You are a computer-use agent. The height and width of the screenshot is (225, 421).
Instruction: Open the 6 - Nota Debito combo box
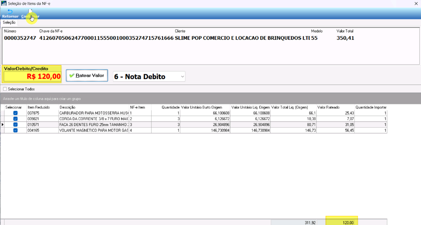149,77
